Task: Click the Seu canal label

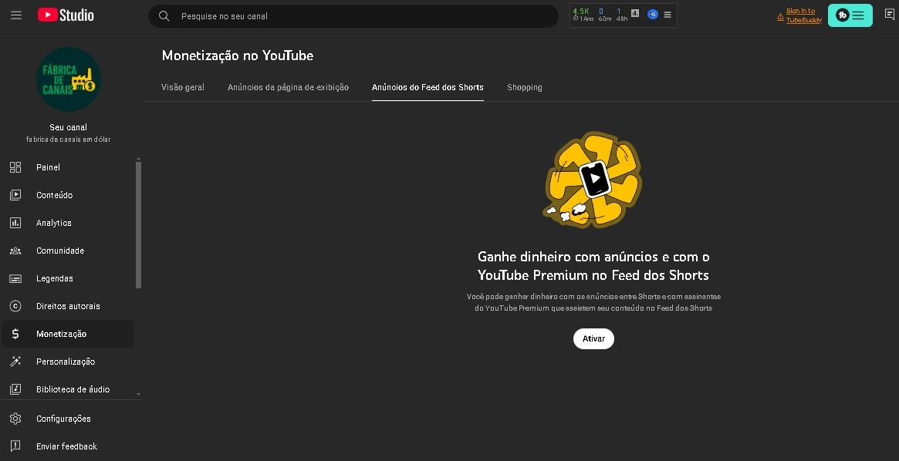Action: pos(68,127)
